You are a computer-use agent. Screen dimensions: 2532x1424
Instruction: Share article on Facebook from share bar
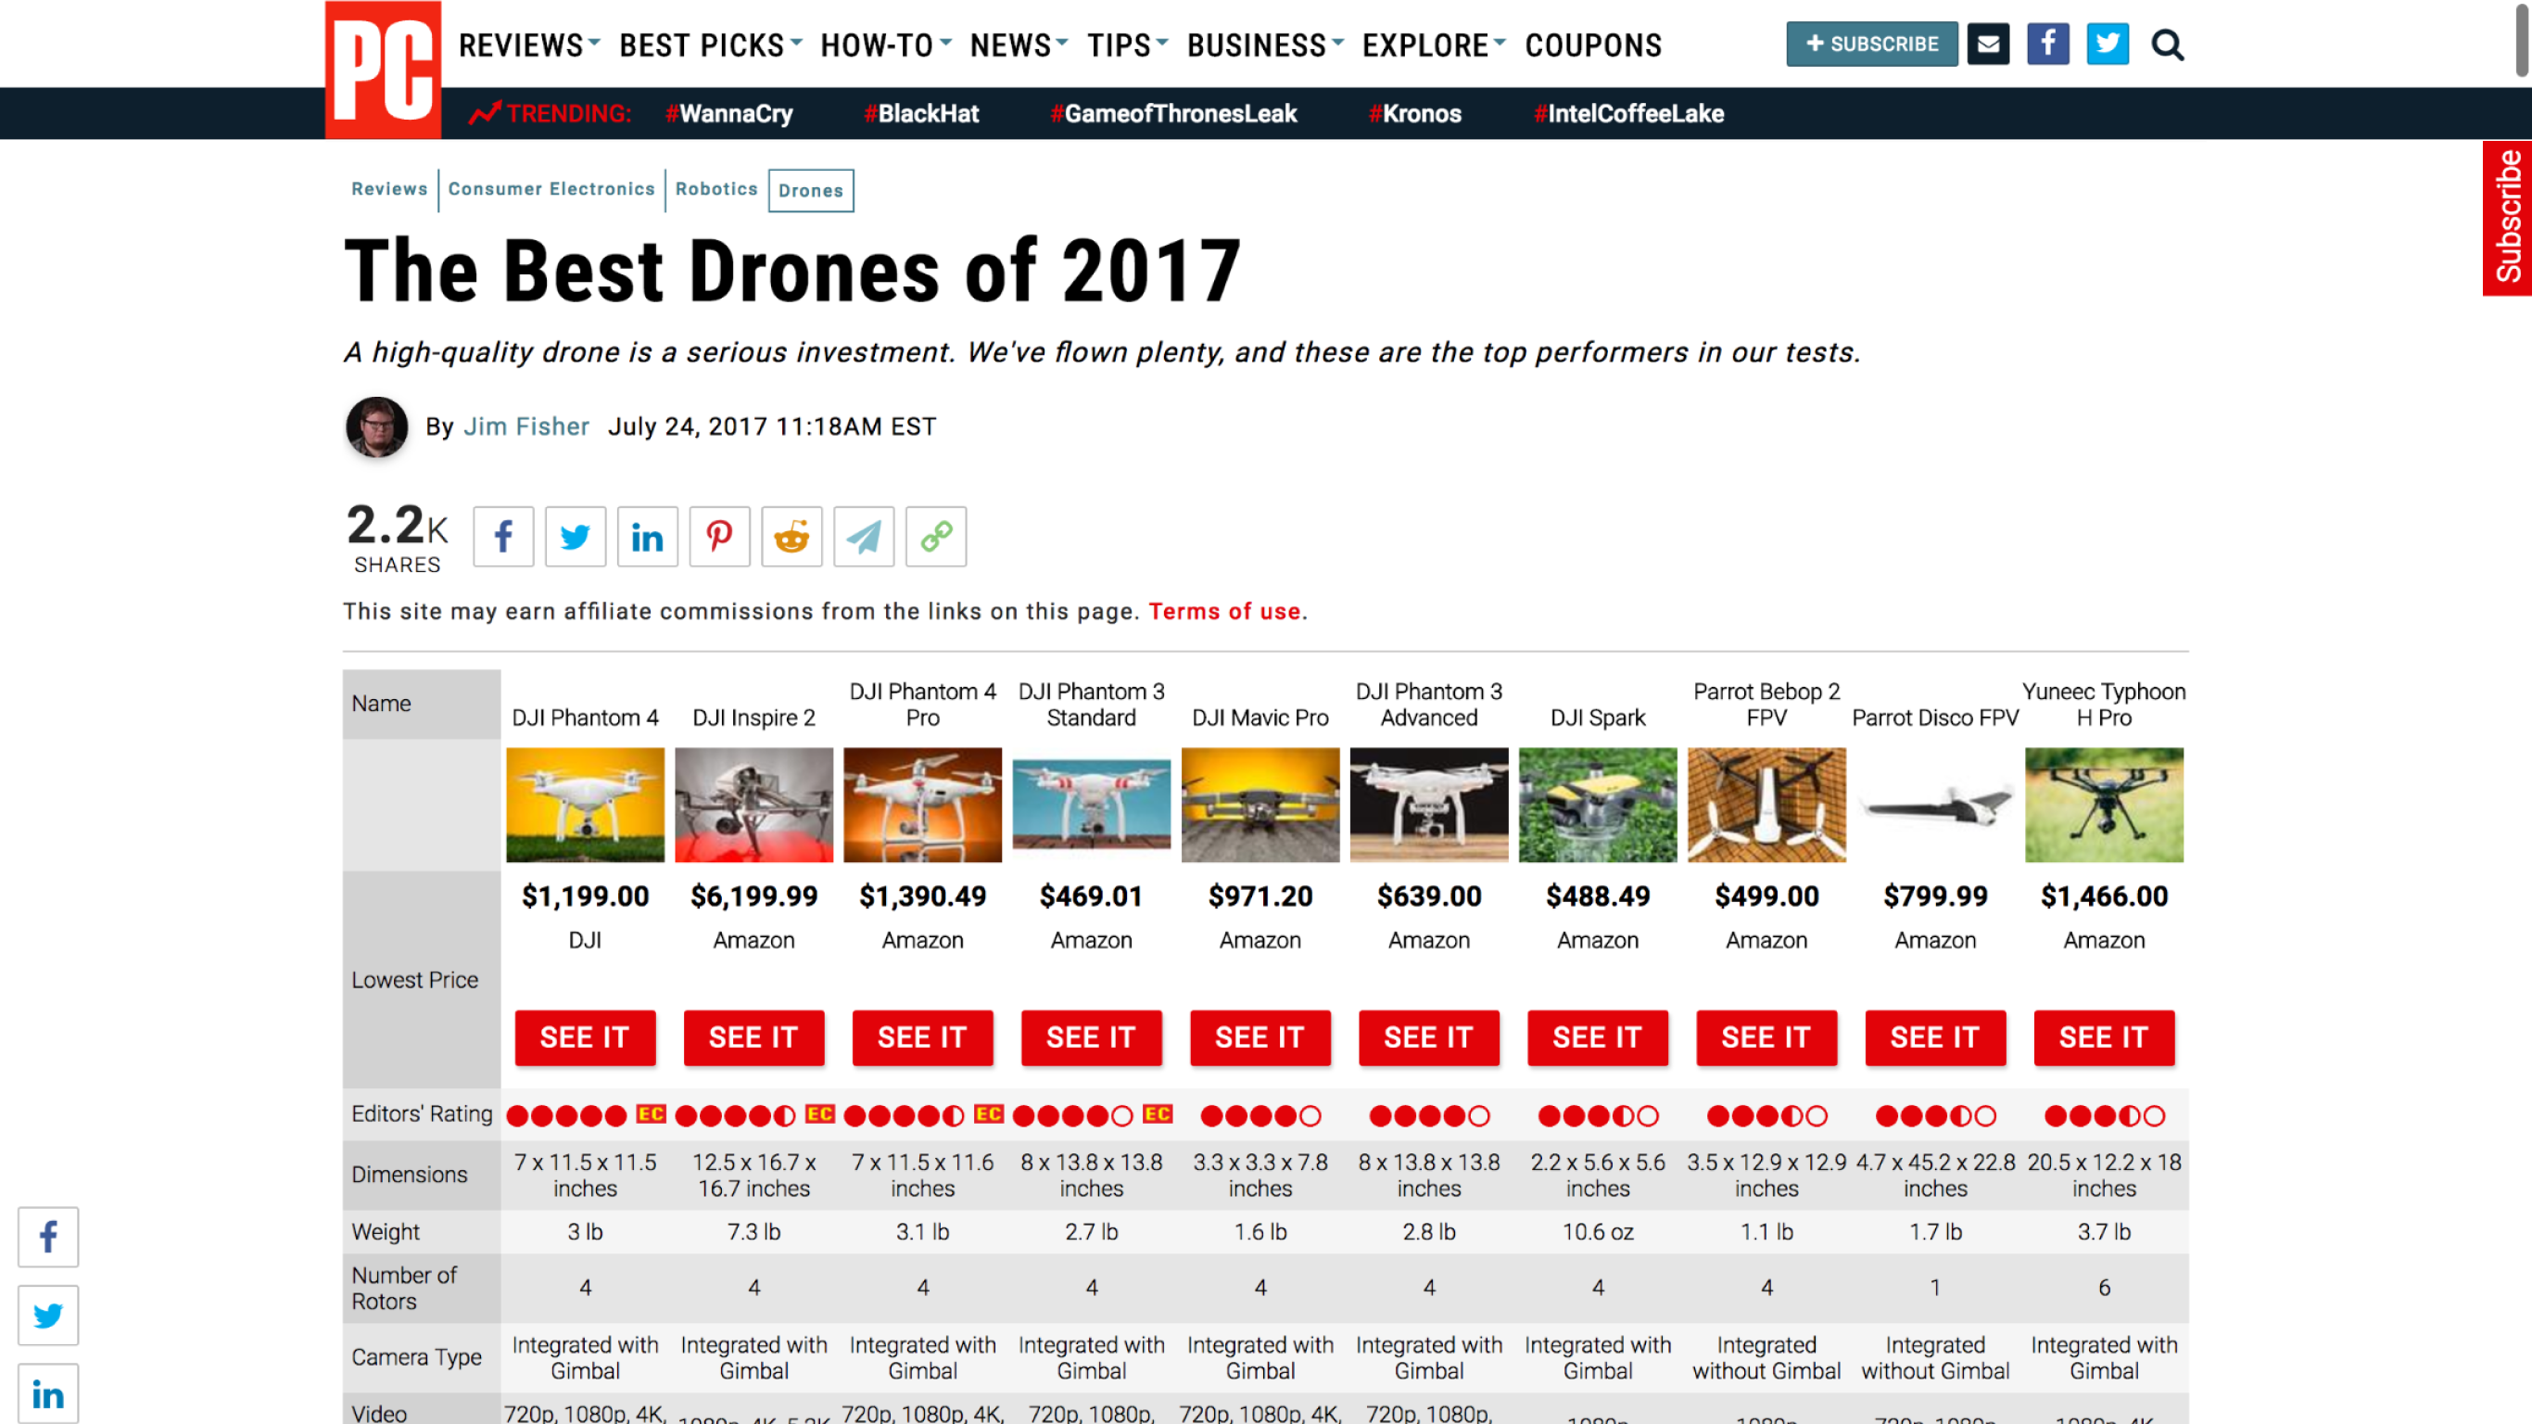(x=503, y=537)
